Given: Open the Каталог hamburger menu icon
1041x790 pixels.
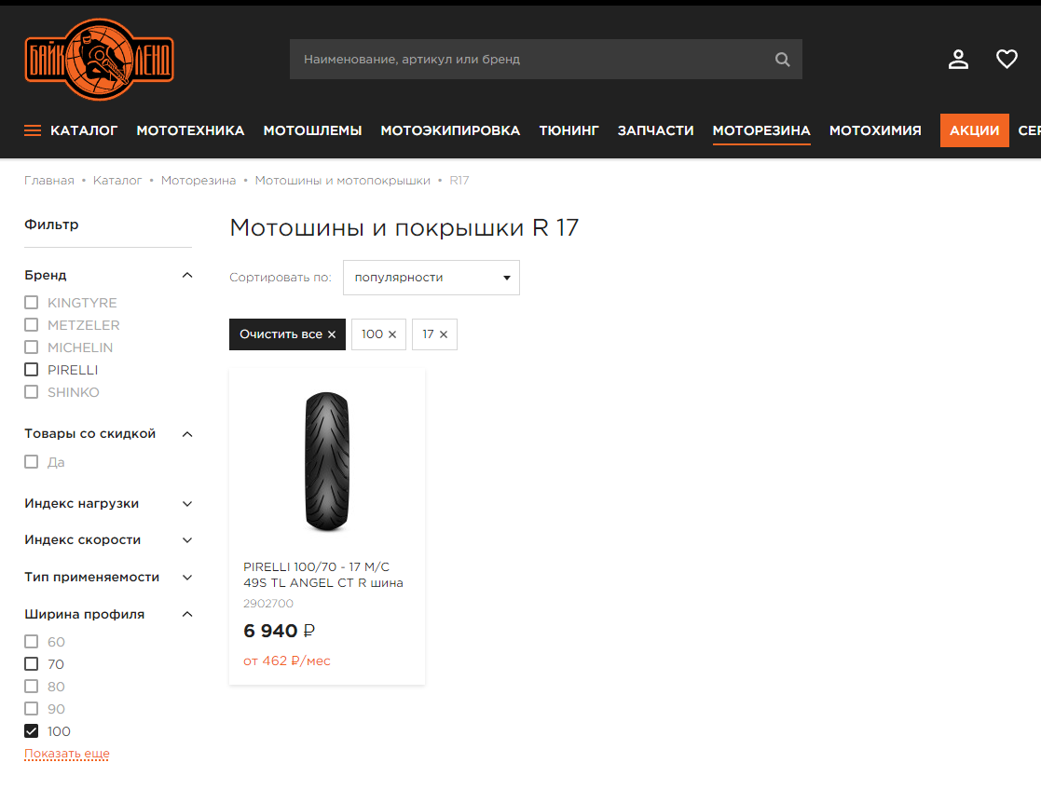Looking at the screenshot, I should point(33,130).
